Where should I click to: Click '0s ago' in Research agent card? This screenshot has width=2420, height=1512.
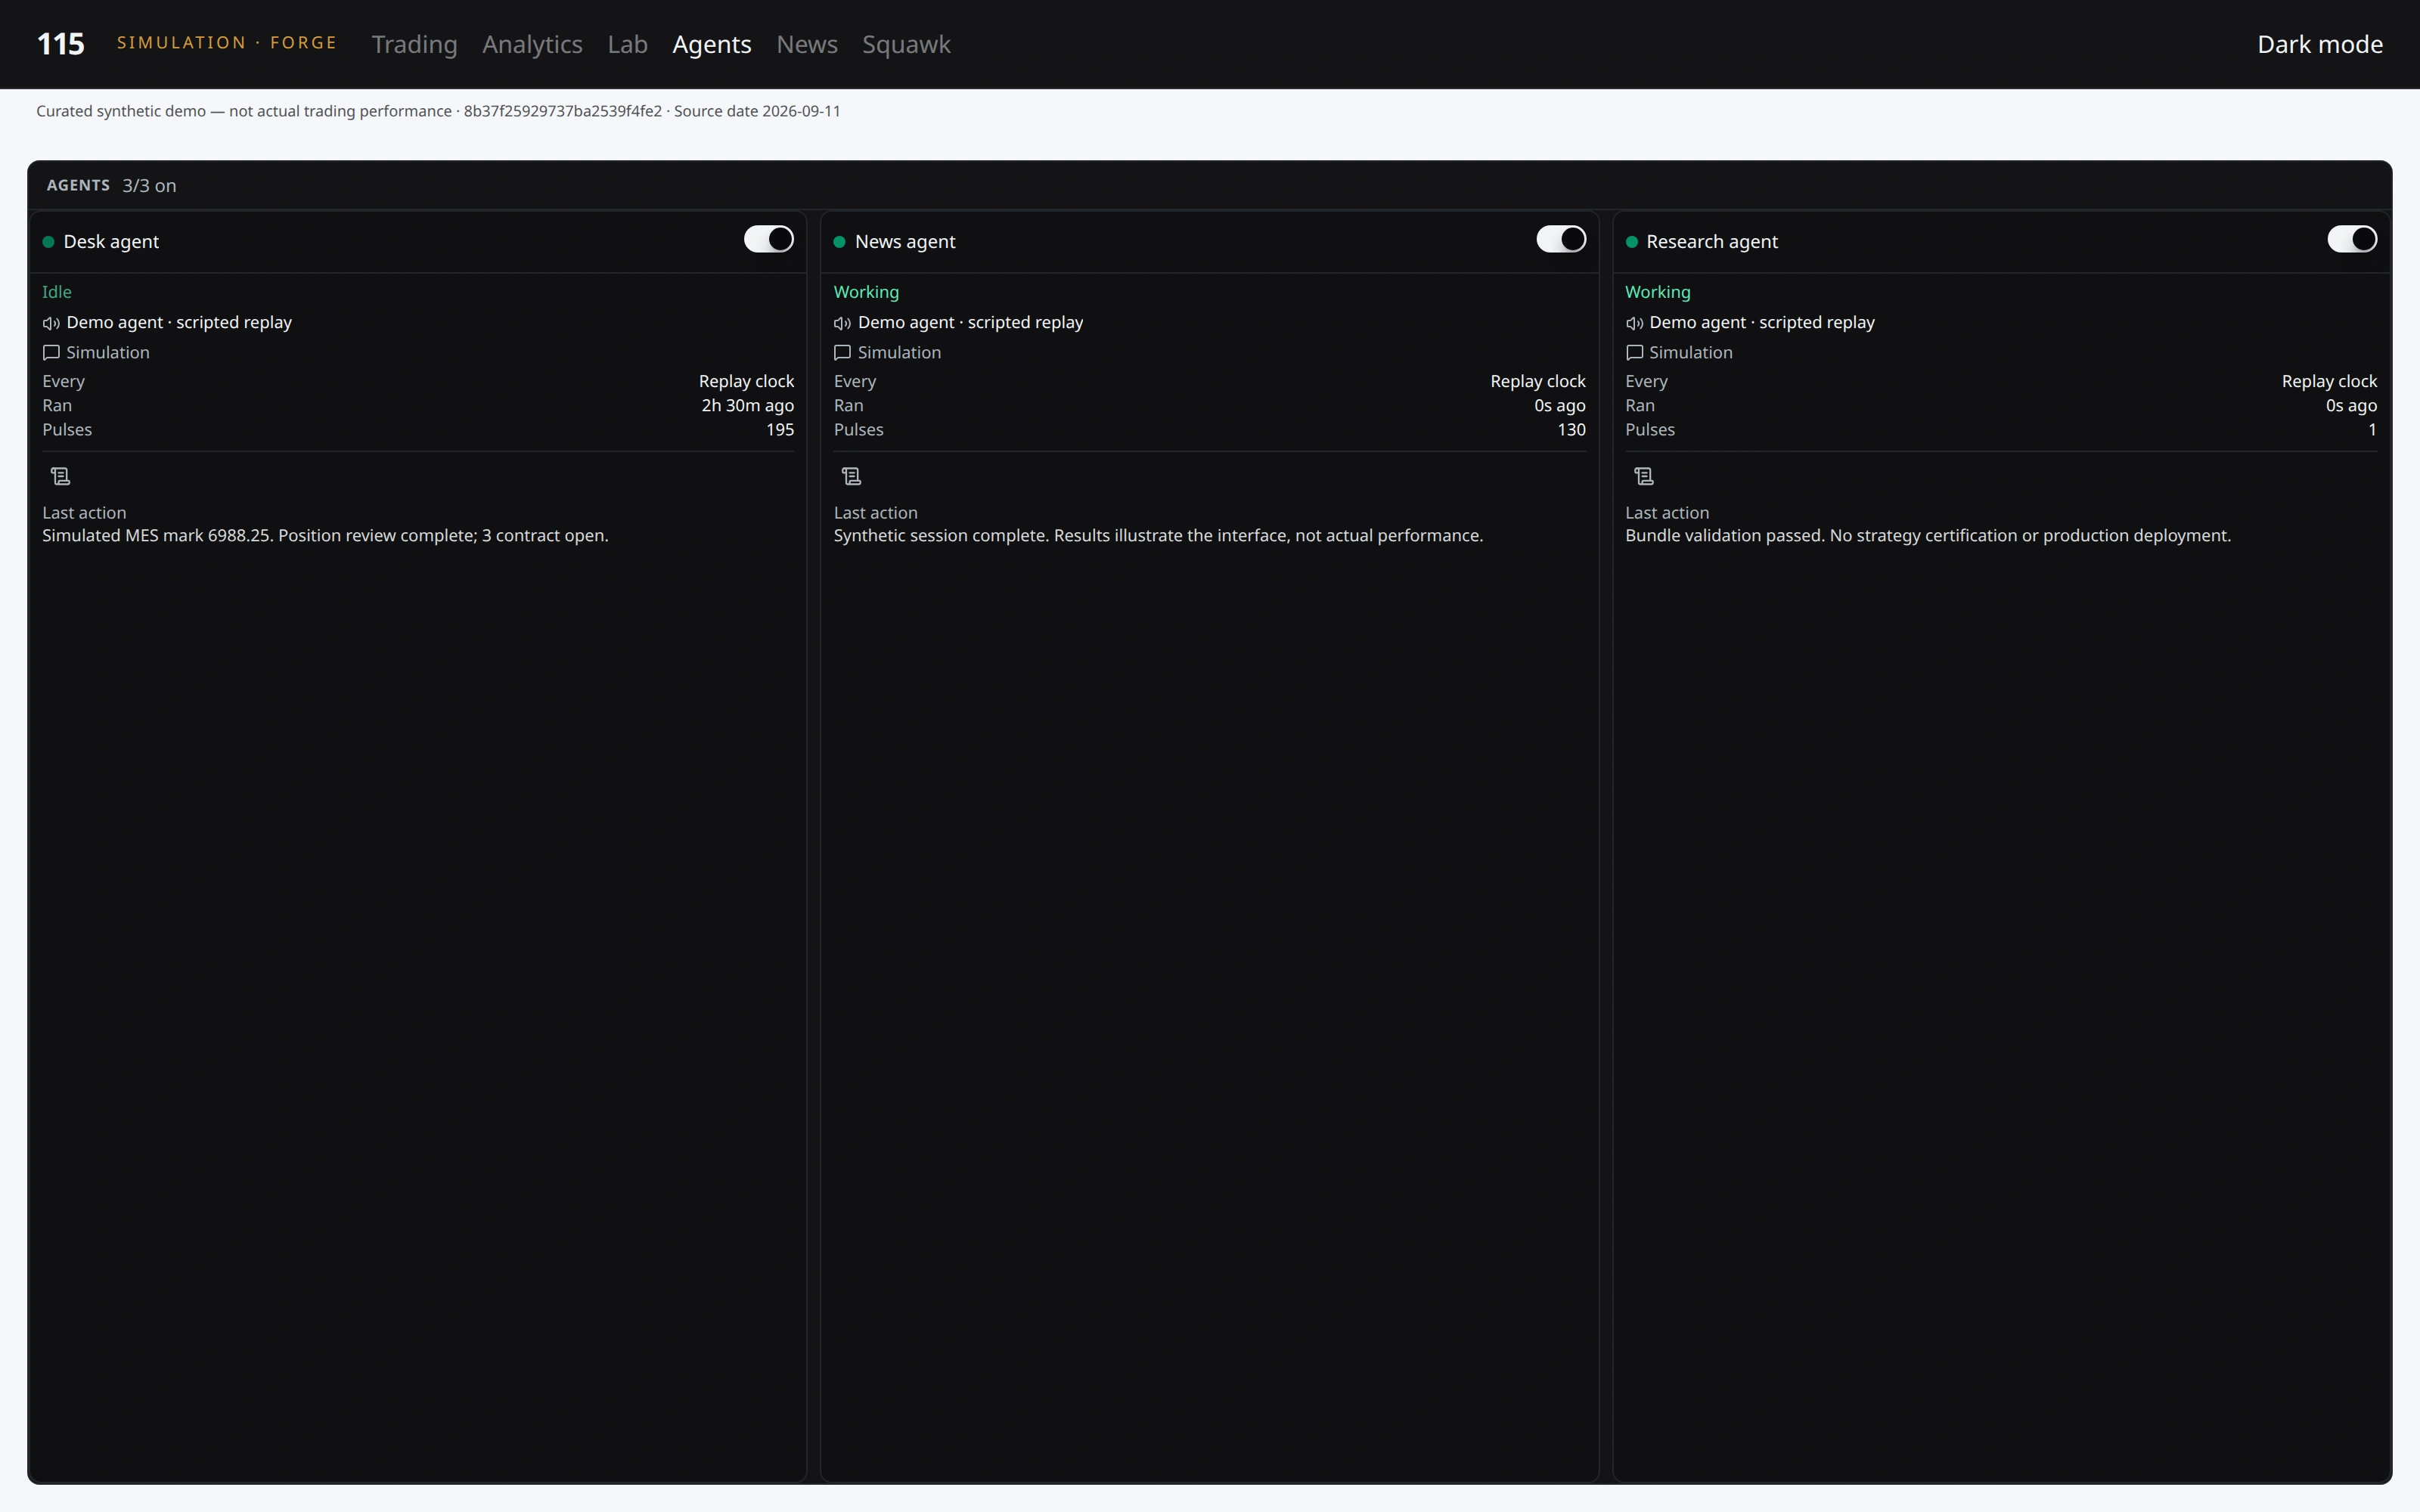[2351, 406]
